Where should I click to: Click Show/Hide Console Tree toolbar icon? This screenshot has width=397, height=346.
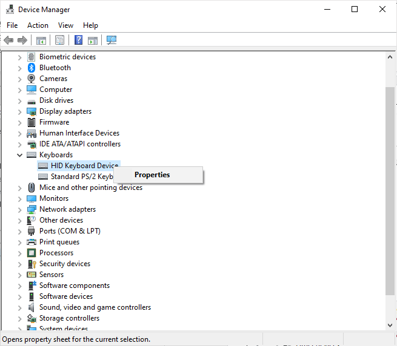[x=41, y=40]
